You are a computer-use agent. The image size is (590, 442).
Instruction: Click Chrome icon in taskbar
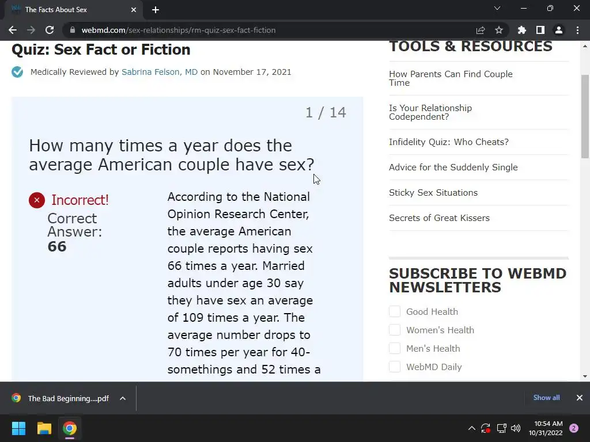pyautogui.click(x=70, y=428)
